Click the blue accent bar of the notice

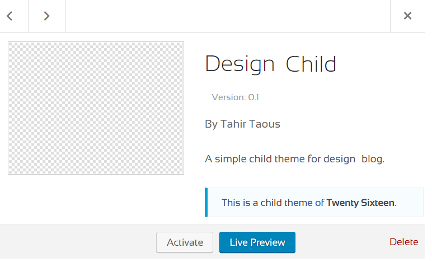(x=206, y=203)
